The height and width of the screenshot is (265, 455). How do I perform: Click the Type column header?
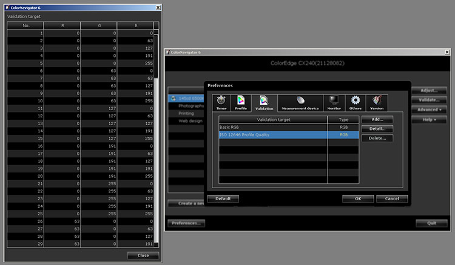(x=343, y=119)
